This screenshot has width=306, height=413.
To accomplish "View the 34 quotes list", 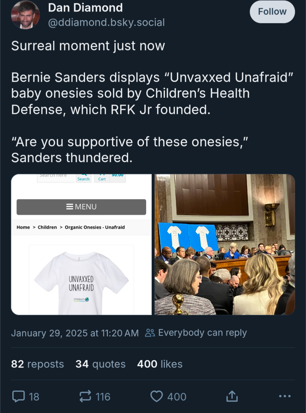I will (100, 364).
